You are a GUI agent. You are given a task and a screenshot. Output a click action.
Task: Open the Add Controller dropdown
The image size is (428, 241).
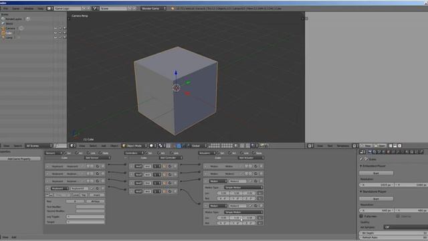click(x=171, y=158)
